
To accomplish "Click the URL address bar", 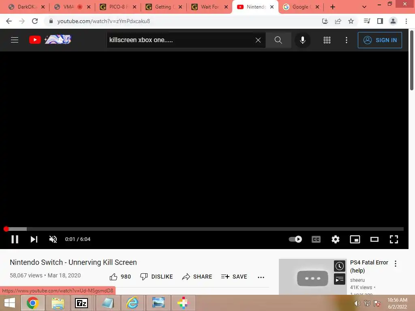I will tap(183, 21).
